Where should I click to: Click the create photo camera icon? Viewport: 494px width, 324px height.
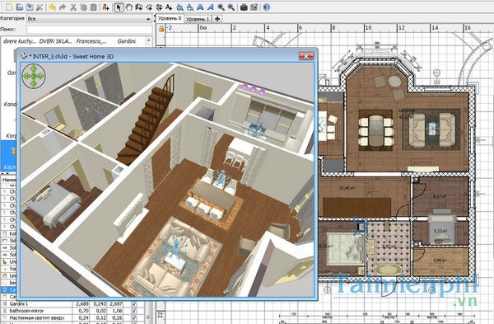coord(243,7)
